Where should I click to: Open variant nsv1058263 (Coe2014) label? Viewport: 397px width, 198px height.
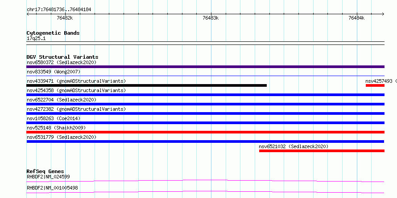(54, 118)
